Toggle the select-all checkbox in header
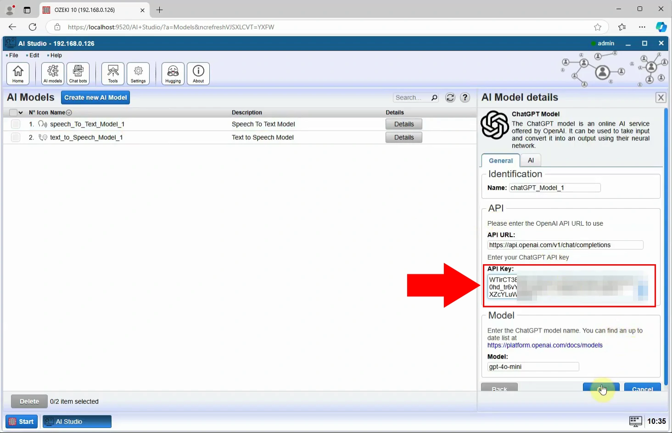This screenshot has width=672, height=433. tap(13, 112)
